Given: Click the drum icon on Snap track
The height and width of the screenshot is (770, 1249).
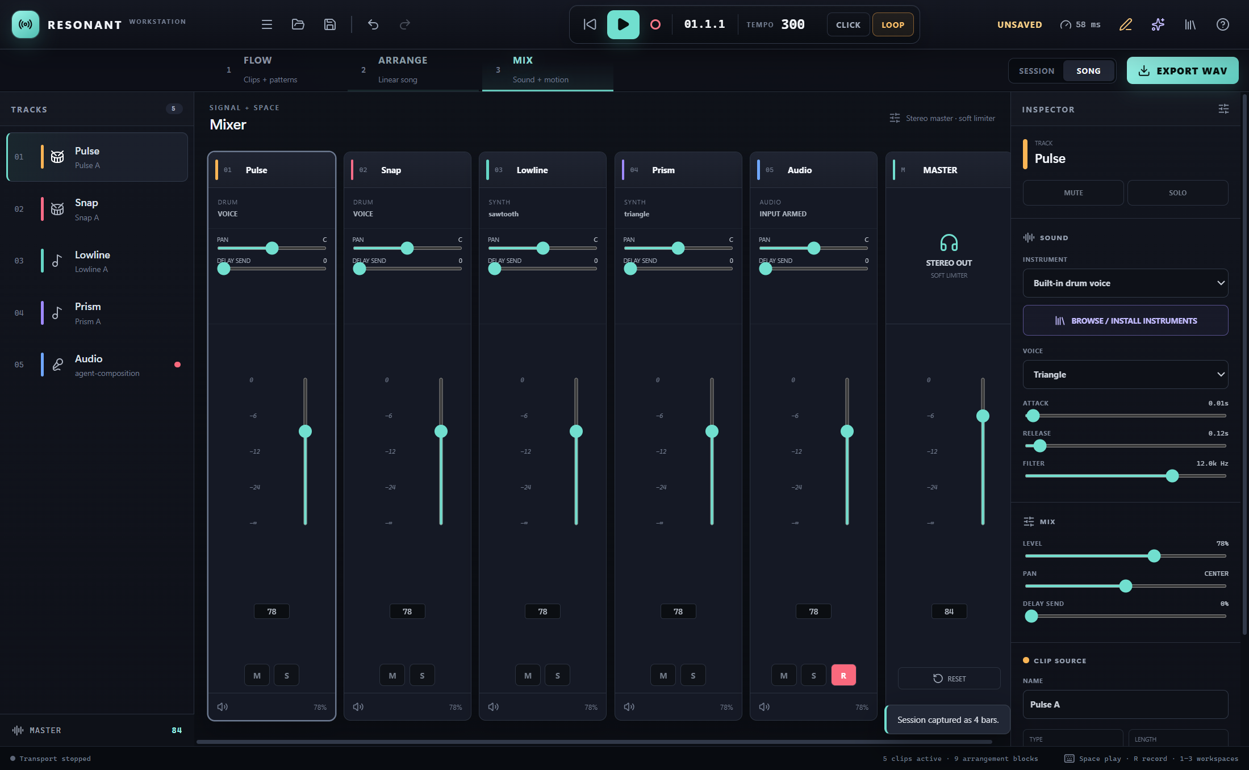Looking at the screenshot, I should pyautogui.click(x=57, y=209).
